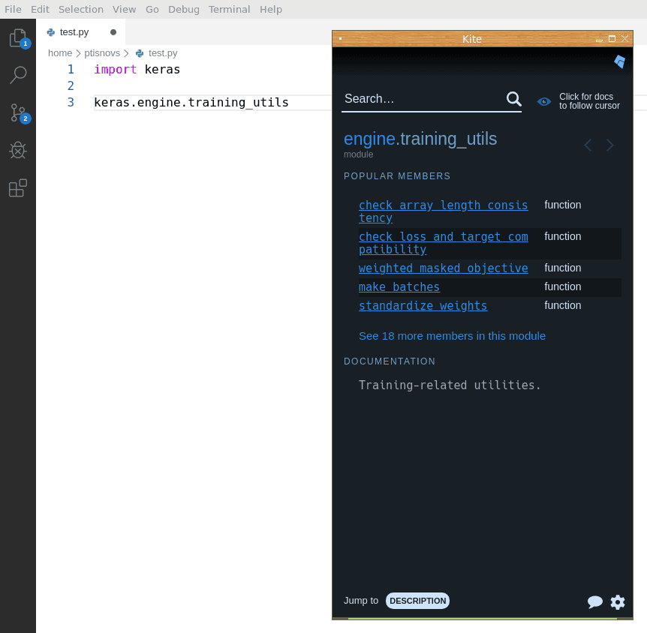Click 'Training-related utilities.' documentation text
This screenshot has width=647, height=633.
click(450, 385)
